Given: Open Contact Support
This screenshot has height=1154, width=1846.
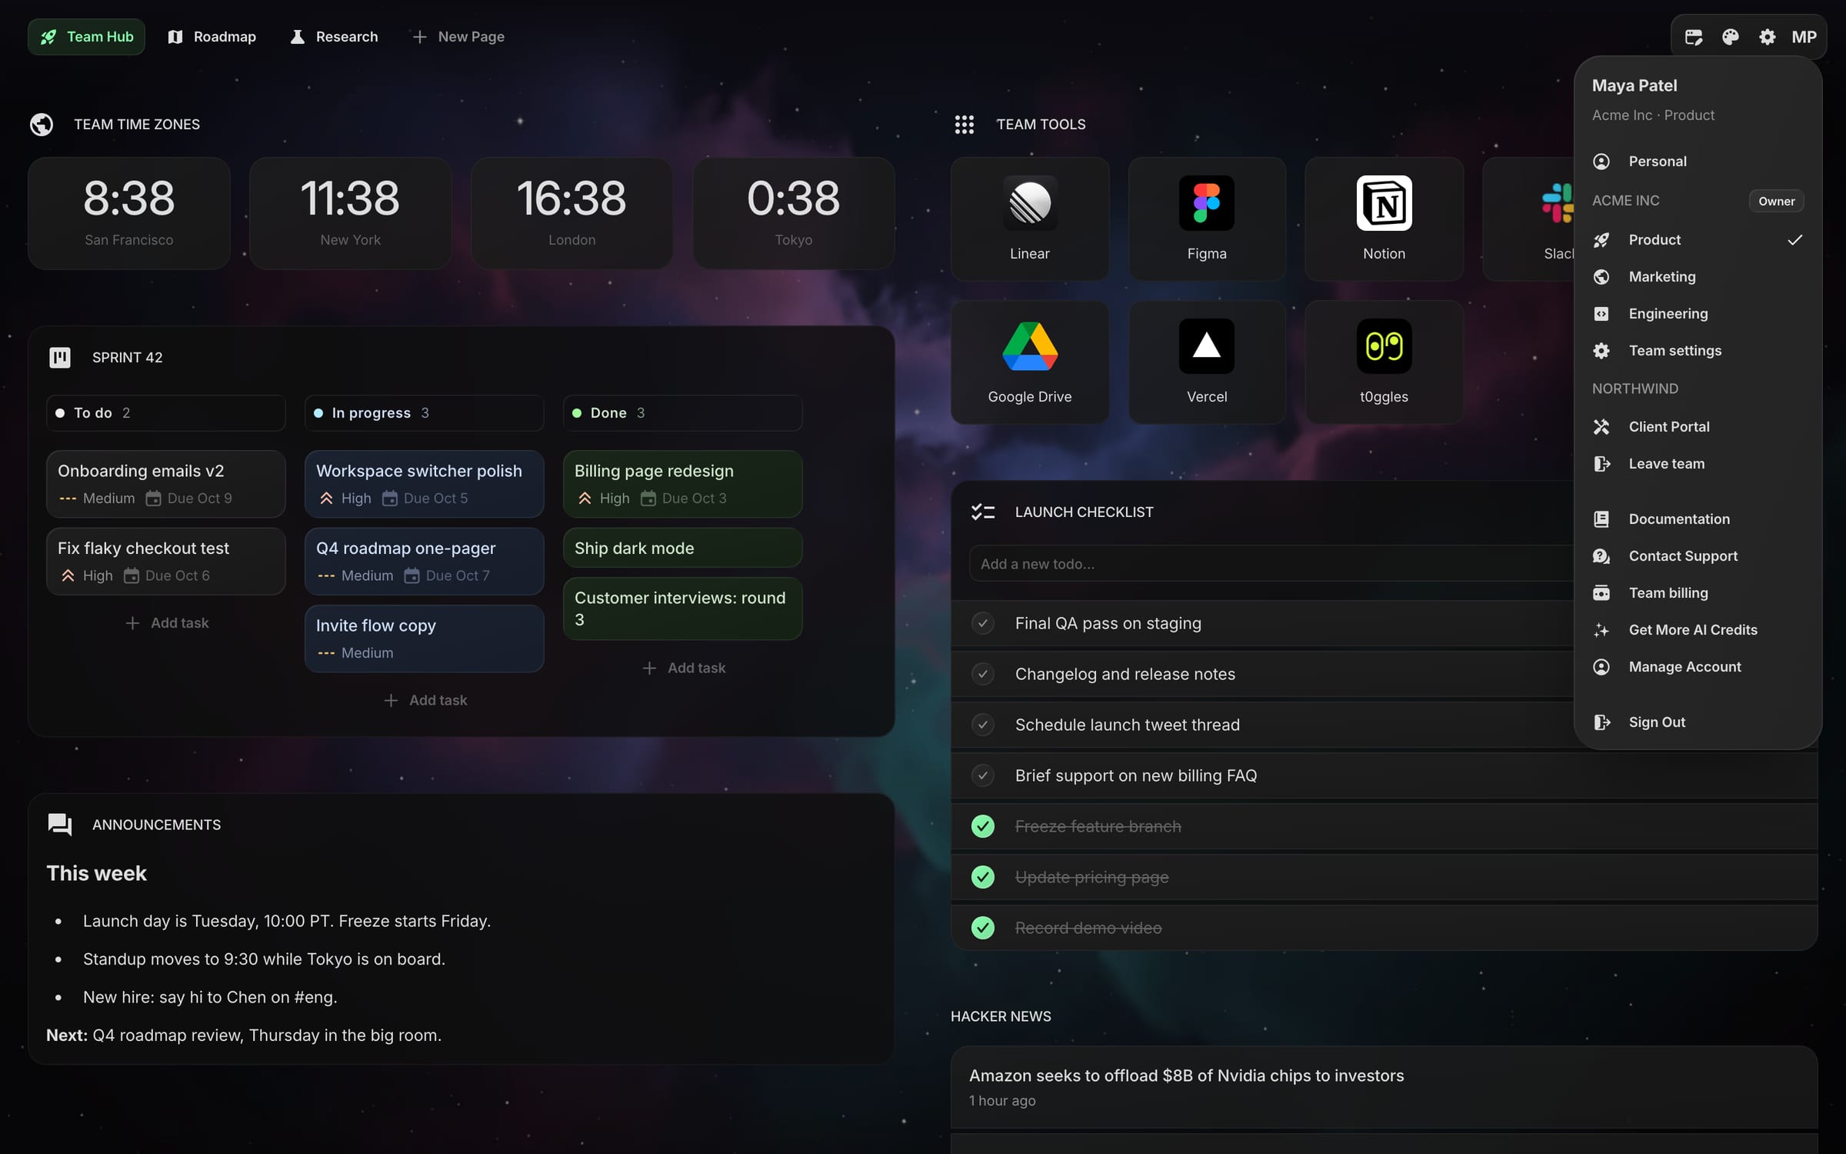Looking at the screenshot, I should [1698, 556].
